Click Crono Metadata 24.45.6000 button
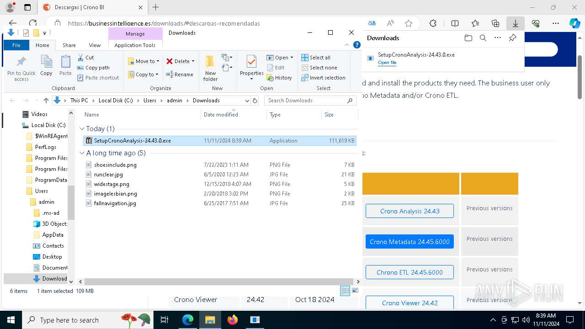The height and width of the screenshot is (329, 585). point(409,242)
